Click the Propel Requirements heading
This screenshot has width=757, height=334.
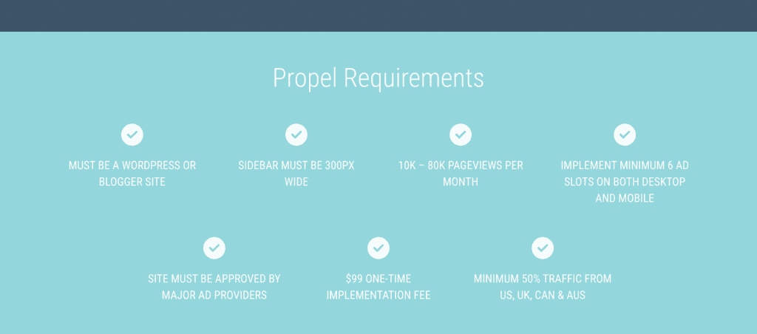(x=378, y=78)
